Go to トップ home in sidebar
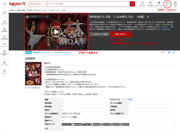Screen dimensions: 180x133 pyautogui.click(x=4, y=13)
